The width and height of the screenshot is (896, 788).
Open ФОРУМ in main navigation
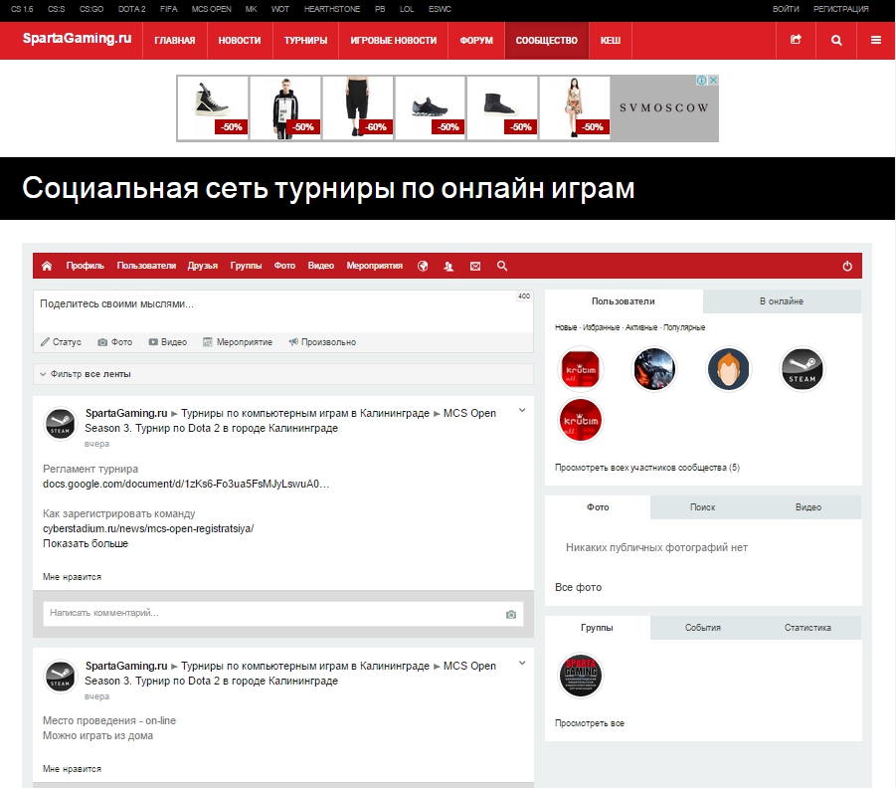click(x=476, y=41)
